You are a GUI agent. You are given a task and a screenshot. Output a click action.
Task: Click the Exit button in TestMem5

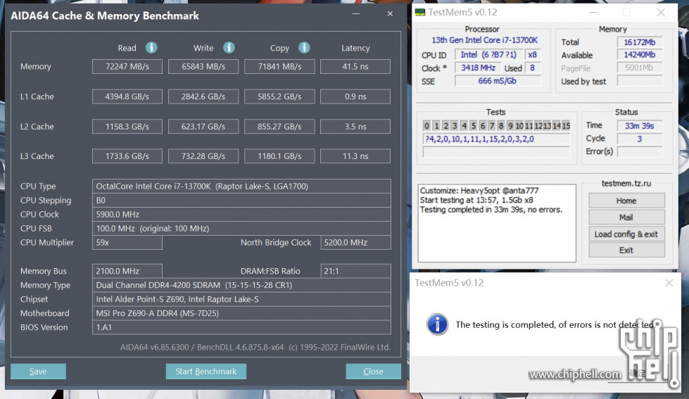click(626, 250)
